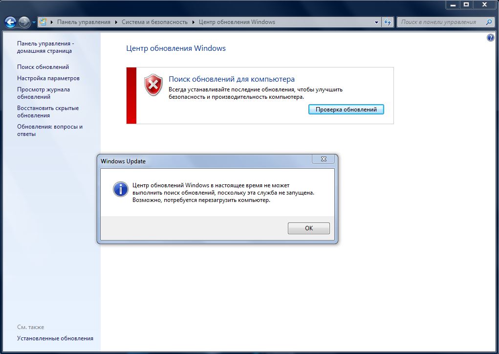Image resolution: width=499 pixels, height=354 pixels.
Task: Click the 'Проверка обновлений' button
Action: (346, 110)
